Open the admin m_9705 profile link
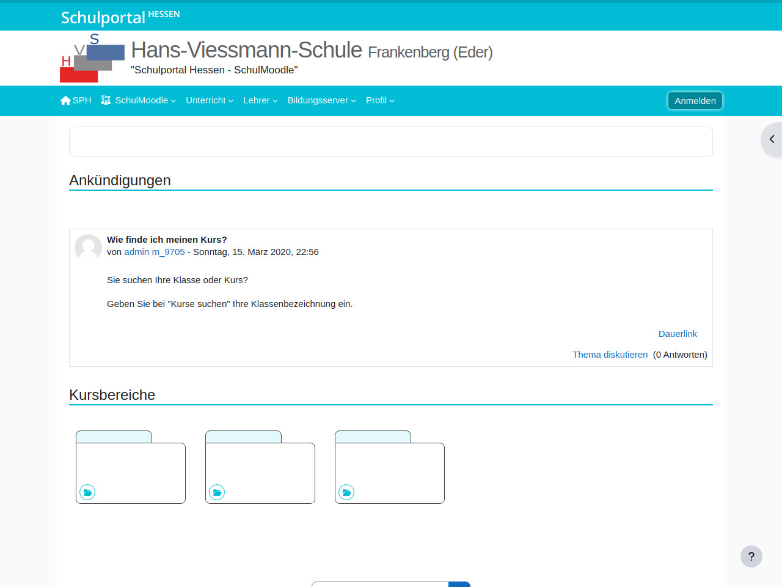Image resolution: width=782 pixels, height=587 pixels. 154,252
